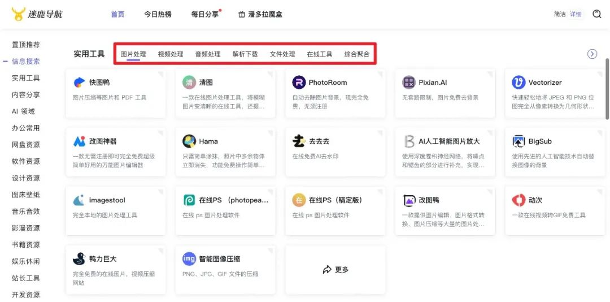Select the 音频处理 tab

[208, 54]
